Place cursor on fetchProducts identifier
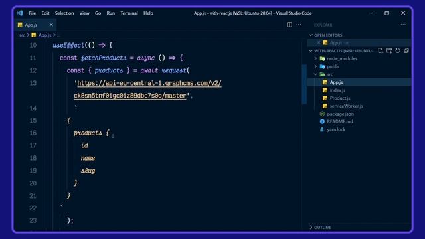Viewport: 425px width, 239px height. 104,58
